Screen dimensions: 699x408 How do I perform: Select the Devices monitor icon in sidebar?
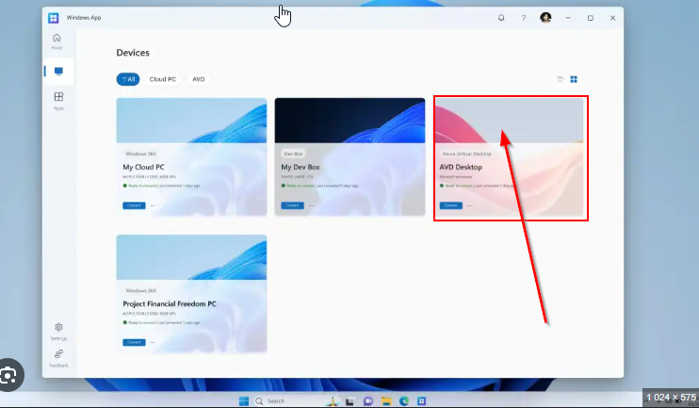[58, 72]
